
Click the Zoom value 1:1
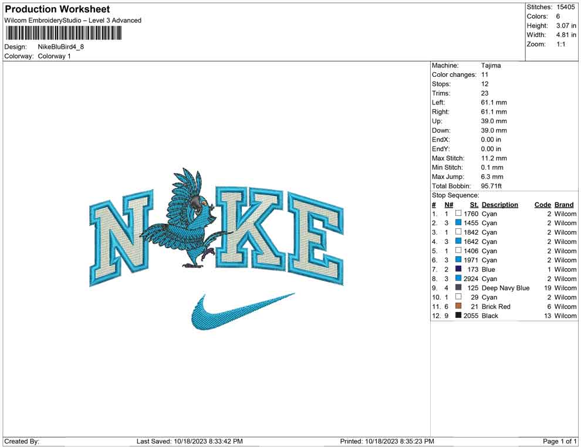(x=561, y=44)
